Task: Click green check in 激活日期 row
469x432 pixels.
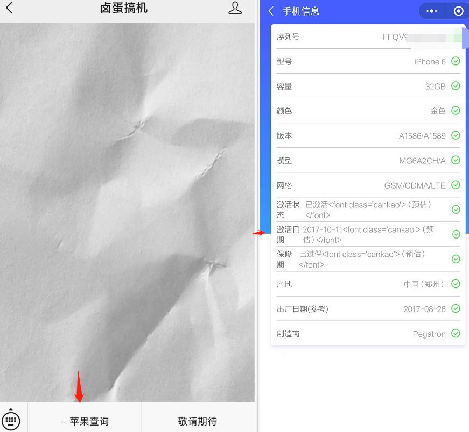Action: [x=456, y=234]
